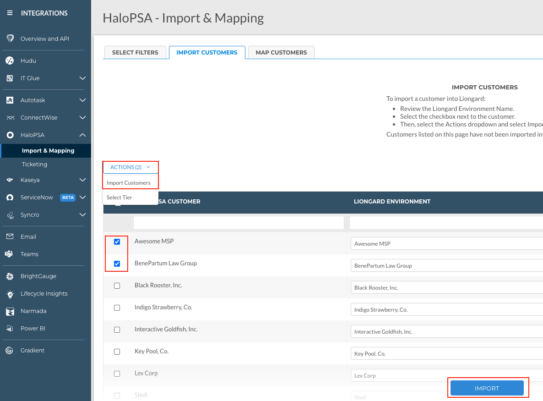Expand the Autotask chevron

(82, 100)
